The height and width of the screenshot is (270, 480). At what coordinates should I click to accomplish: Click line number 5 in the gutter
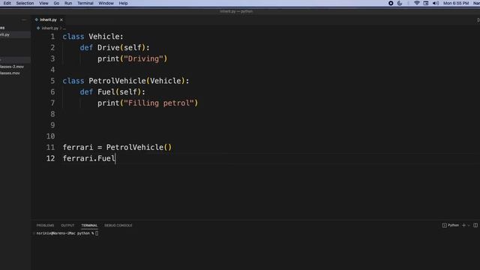(x=52, y=81)
